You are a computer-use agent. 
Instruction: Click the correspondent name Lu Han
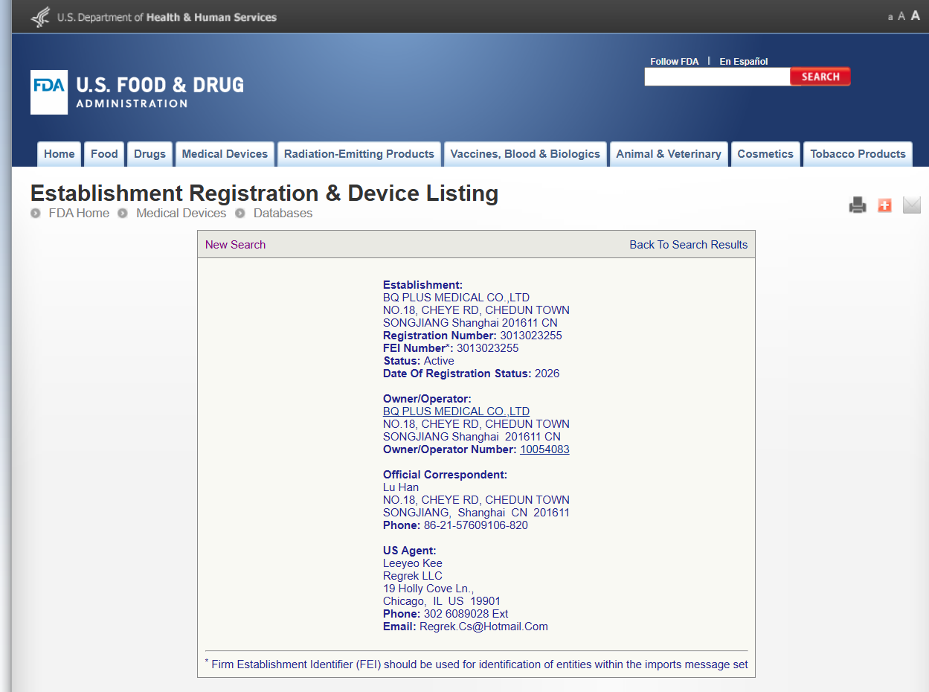(x=401, y=487)
